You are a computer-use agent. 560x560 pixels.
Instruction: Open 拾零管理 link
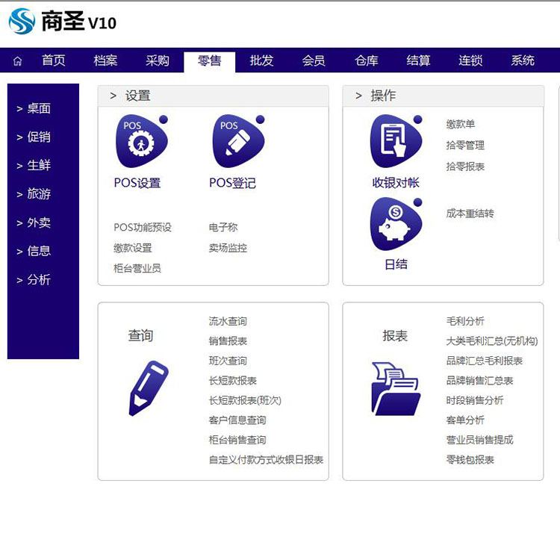pos(465,145)
